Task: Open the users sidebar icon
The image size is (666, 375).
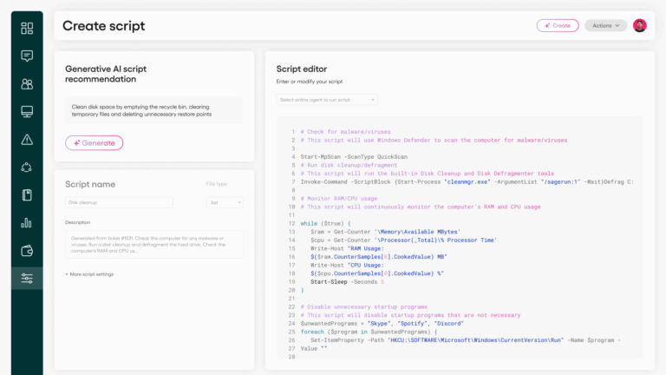Action: [27, 83]
